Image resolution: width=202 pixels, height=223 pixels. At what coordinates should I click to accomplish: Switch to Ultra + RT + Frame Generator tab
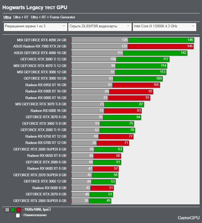click(53, 17)
